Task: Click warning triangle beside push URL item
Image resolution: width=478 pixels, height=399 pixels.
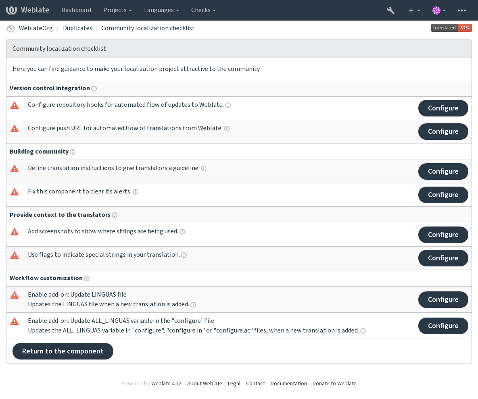Action: click(x=15, y=129)
